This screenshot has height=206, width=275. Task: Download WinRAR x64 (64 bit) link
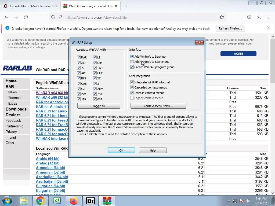[52, 93]
